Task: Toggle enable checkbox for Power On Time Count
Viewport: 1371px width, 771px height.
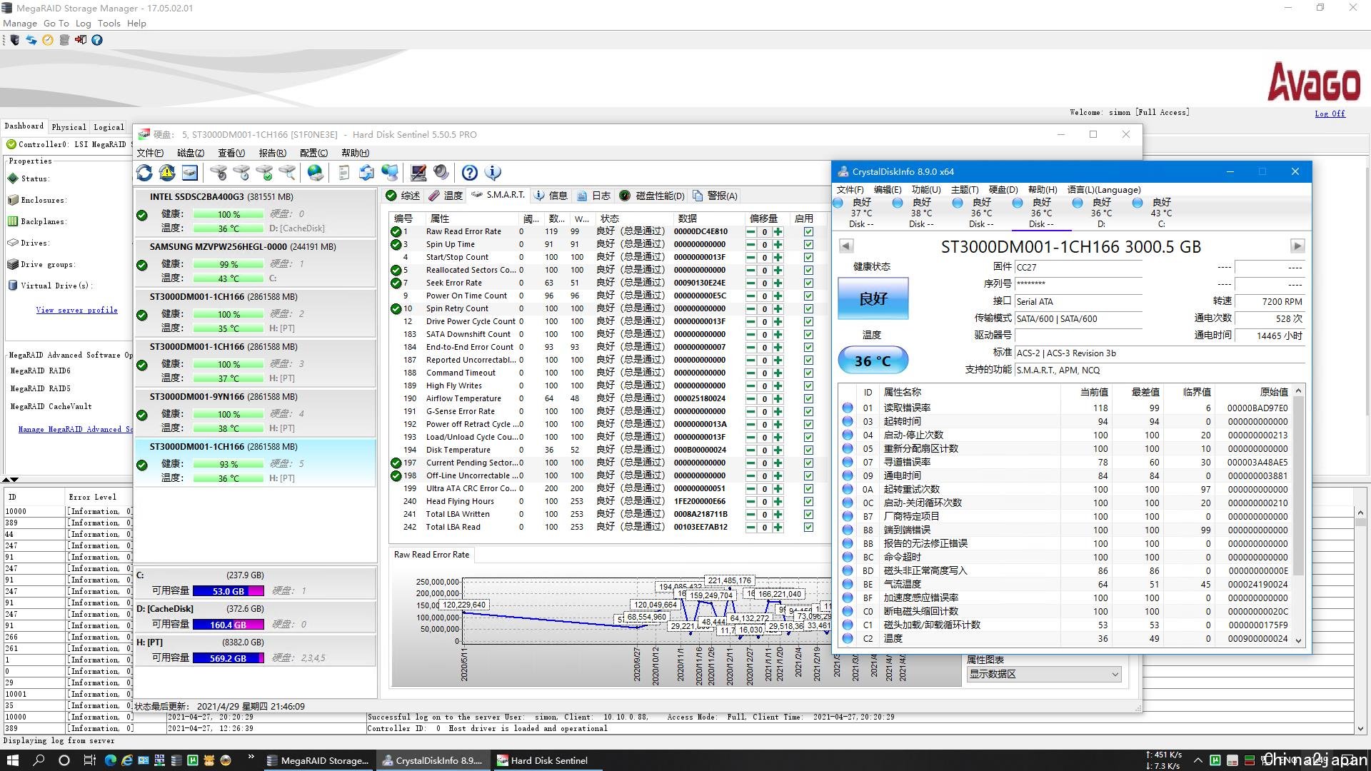Action: [x=808, y=296]
